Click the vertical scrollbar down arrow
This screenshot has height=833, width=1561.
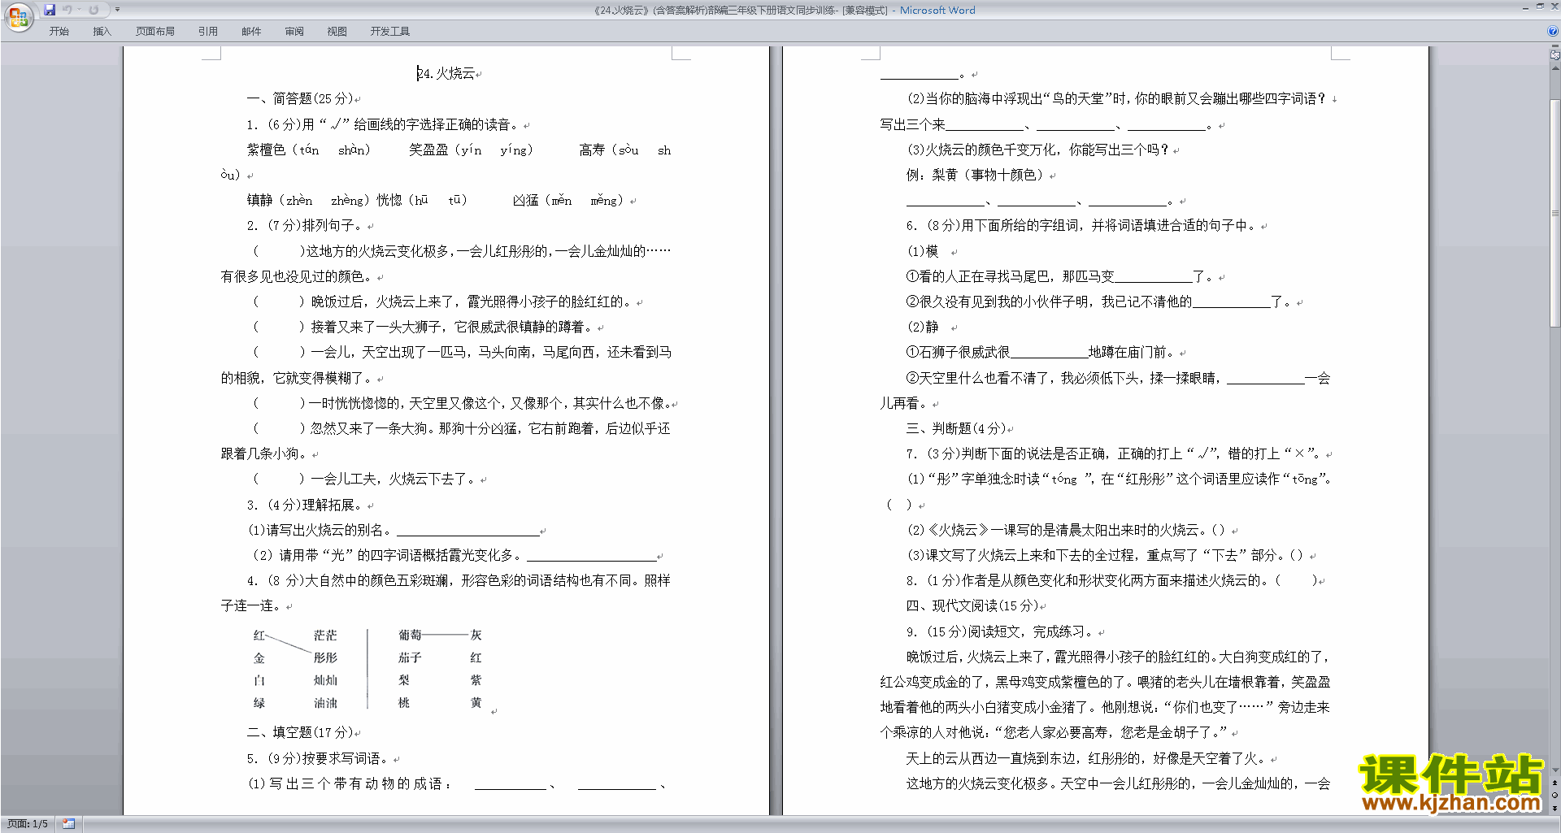1554,770
